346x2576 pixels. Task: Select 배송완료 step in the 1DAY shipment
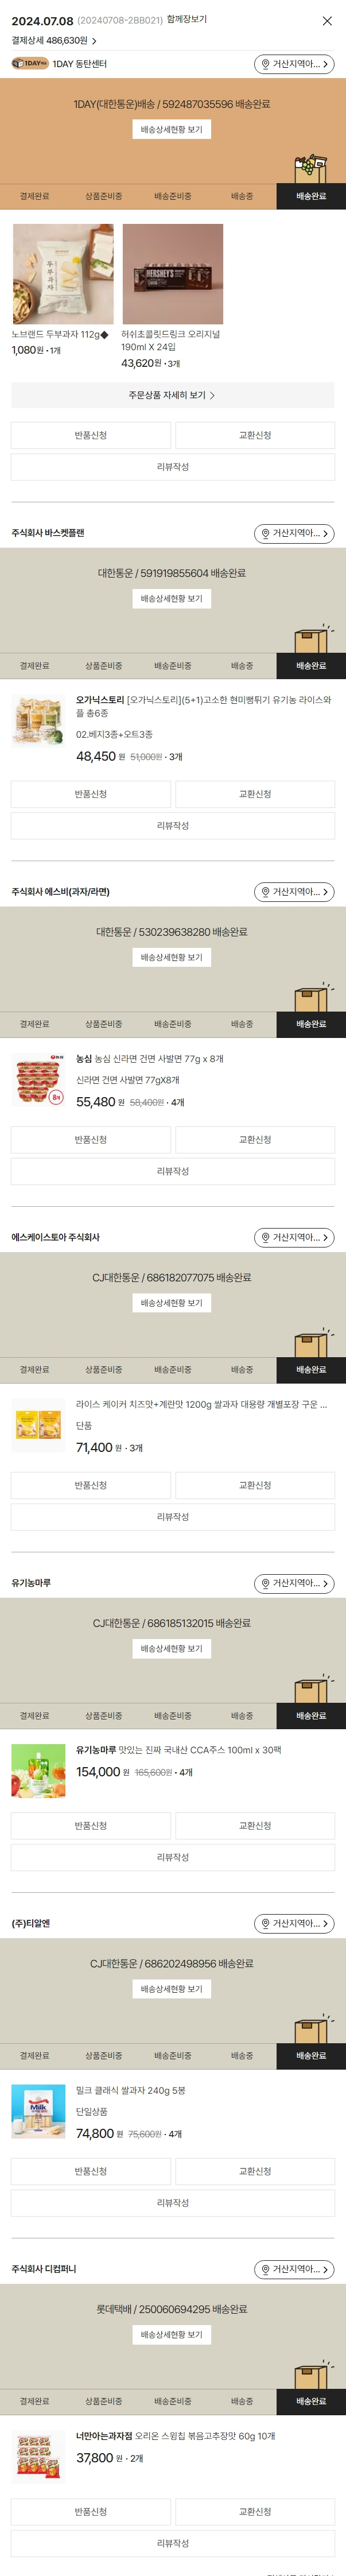pos(311,196)
